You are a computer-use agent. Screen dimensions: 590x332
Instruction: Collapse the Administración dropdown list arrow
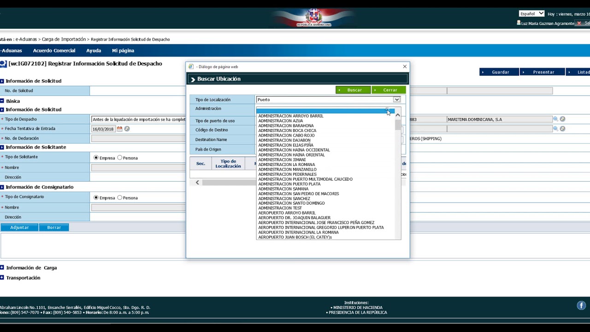coord(388,111)
